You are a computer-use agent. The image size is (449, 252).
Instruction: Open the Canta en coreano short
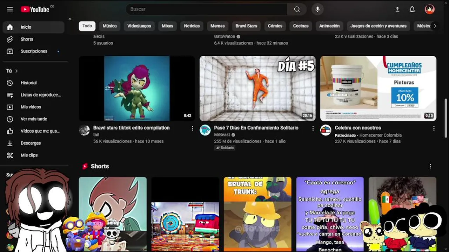click(x=330, y=214)
